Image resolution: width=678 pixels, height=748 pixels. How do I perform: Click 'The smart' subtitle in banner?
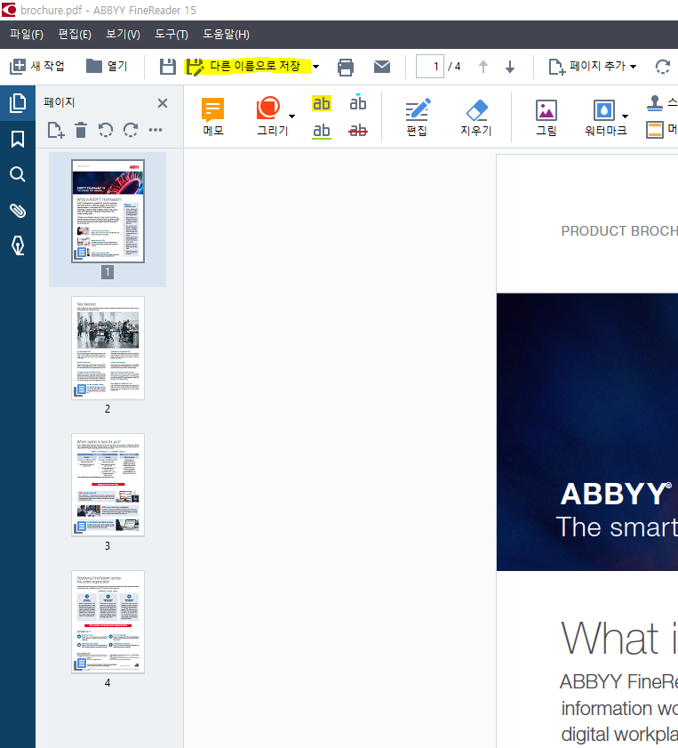click(x=617, y=527)
